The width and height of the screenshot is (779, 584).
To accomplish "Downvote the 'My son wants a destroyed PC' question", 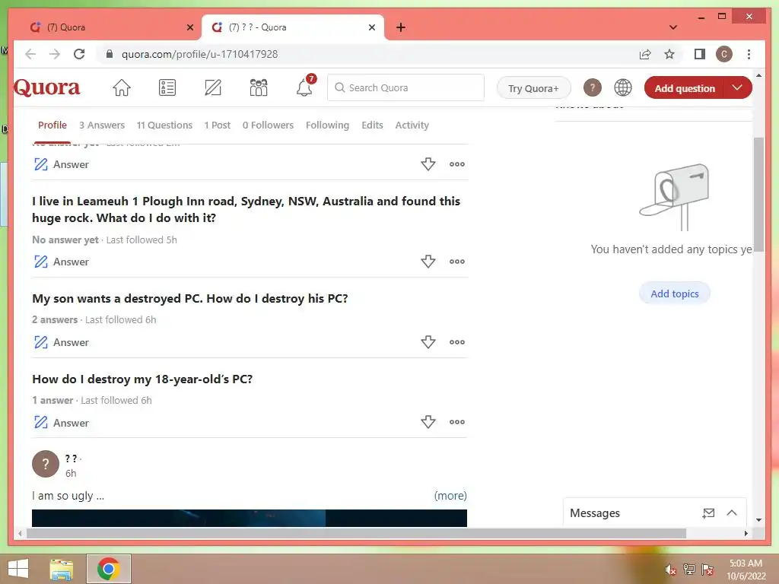I will point(428,341).
